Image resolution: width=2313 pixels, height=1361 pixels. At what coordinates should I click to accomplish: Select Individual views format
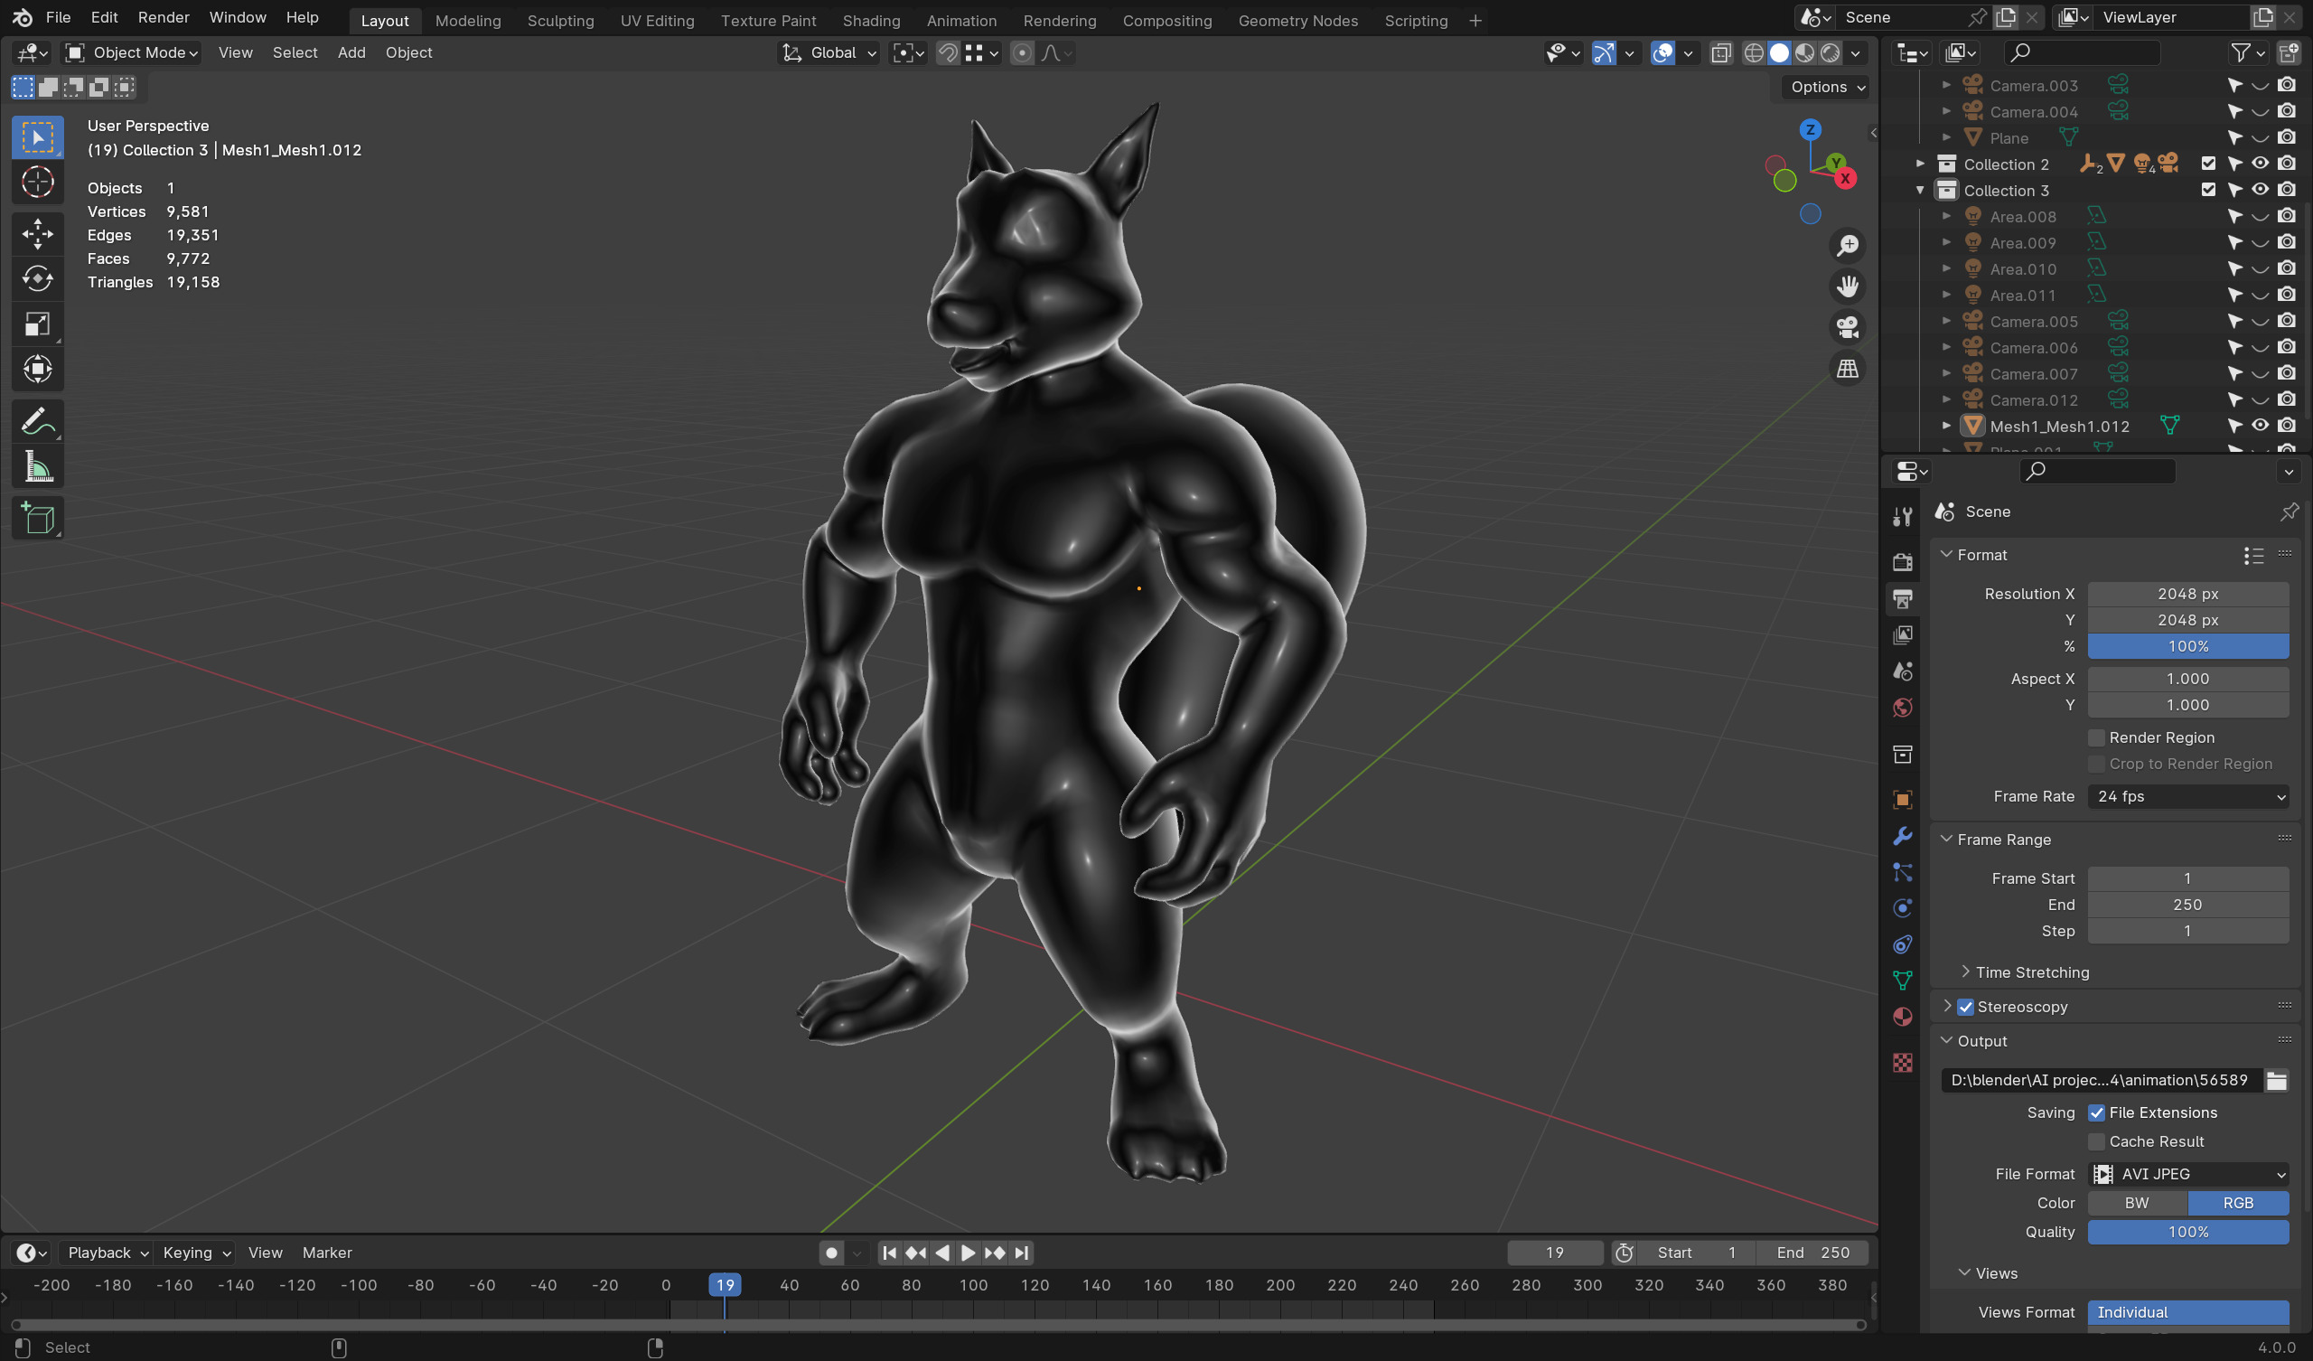tap(2188, 1312)
